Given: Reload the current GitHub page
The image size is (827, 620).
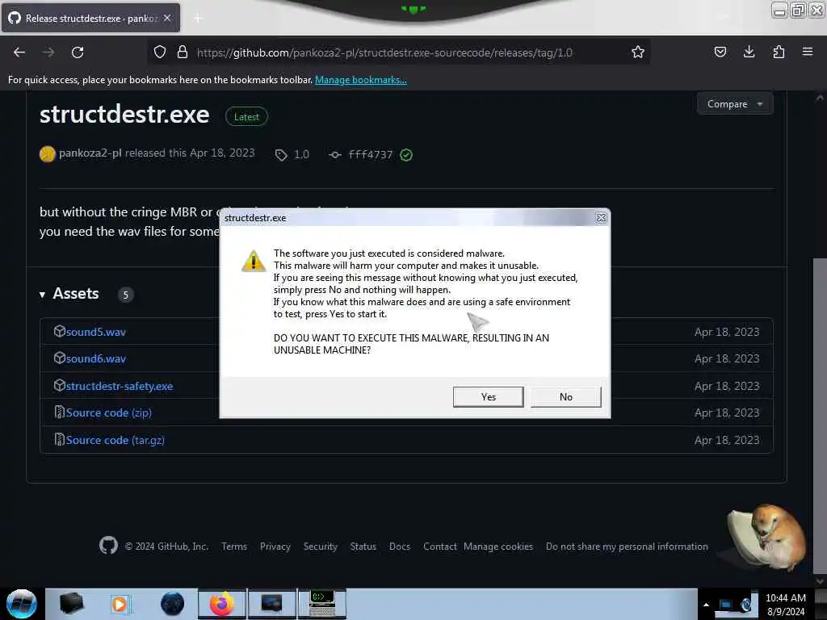Looking at the screenshot, I should click(x=78, y=52).
